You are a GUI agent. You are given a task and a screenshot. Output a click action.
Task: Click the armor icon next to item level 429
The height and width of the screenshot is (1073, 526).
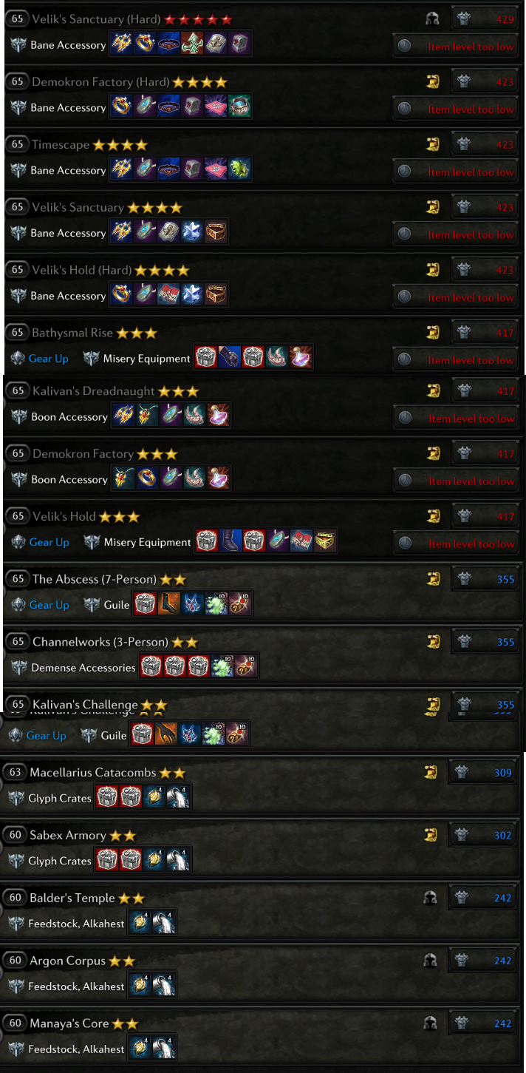click(464, 19)
